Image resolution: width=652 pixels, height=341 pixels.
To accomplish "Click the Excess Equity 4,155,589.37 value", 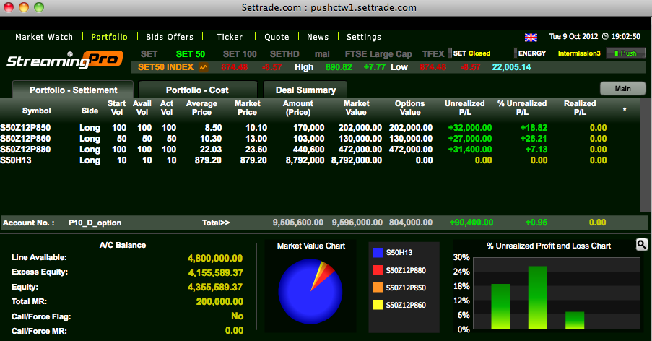I will pyautogui.click(x=215, y=273).
